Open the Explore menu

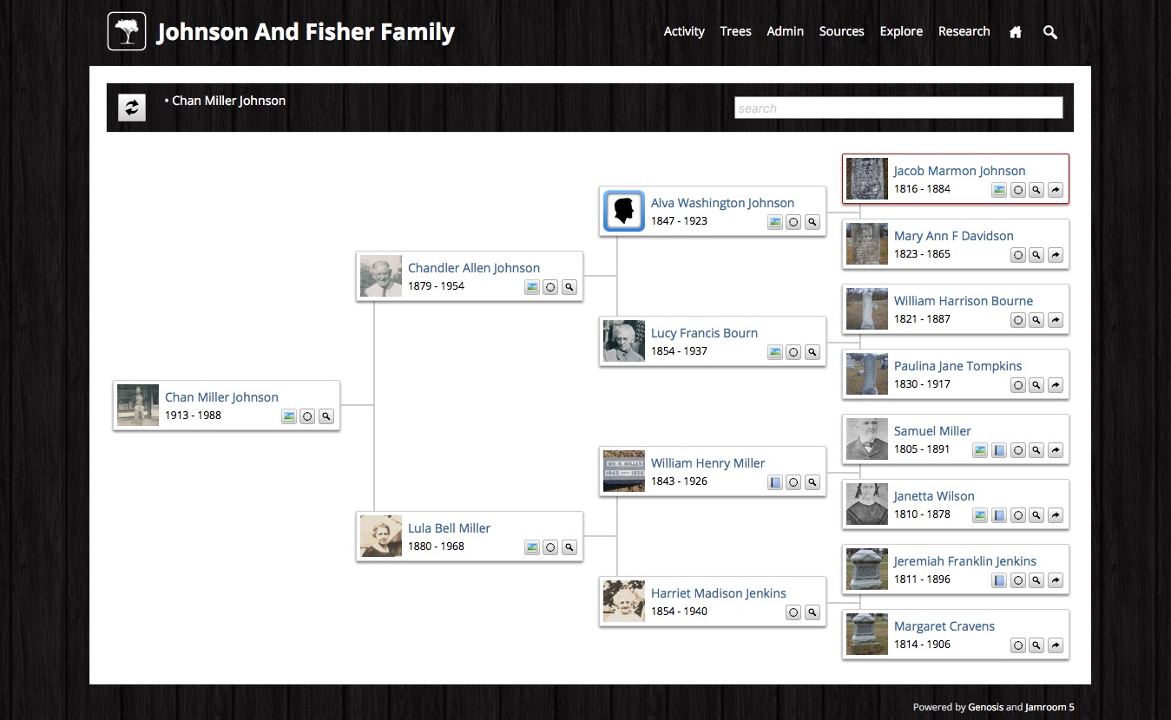[901, 31]
